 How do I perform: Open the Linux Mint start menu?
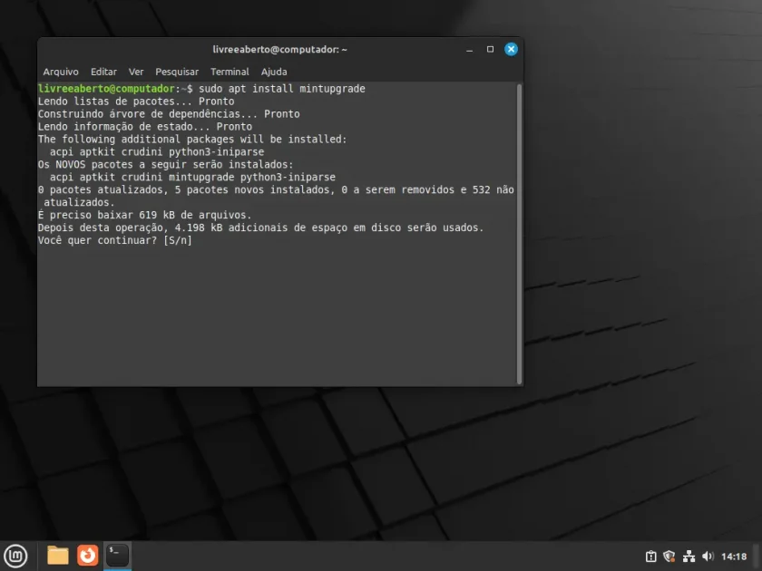pyautogui.click(x=15, y=556)
